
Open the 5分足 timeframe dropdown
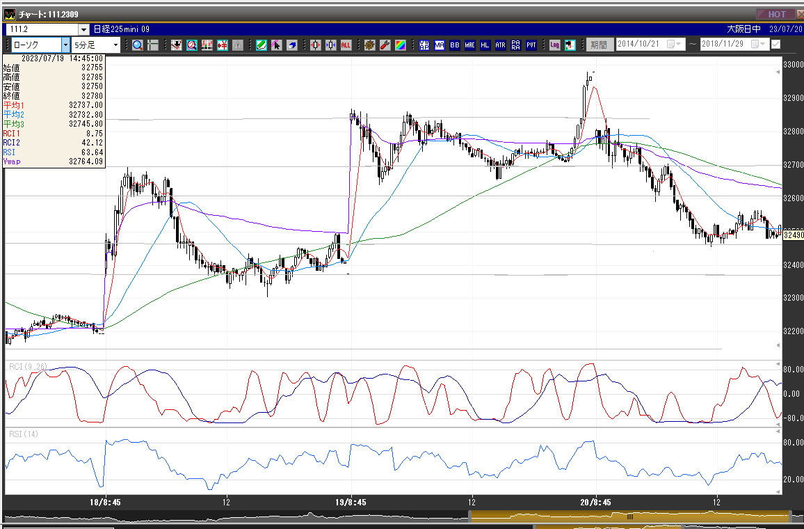[115, 45]
